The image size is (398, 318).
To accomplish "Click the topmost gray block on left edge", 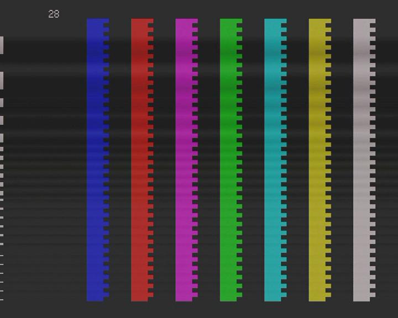I will click(2, 45).
